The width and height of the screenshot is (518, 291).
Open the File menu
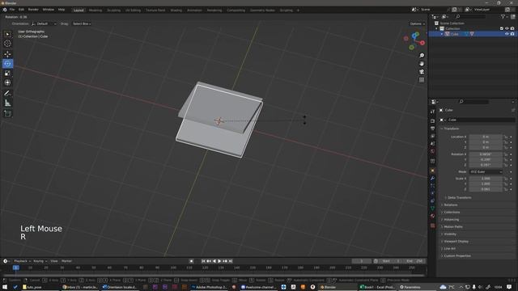click(x=12, y=10)
